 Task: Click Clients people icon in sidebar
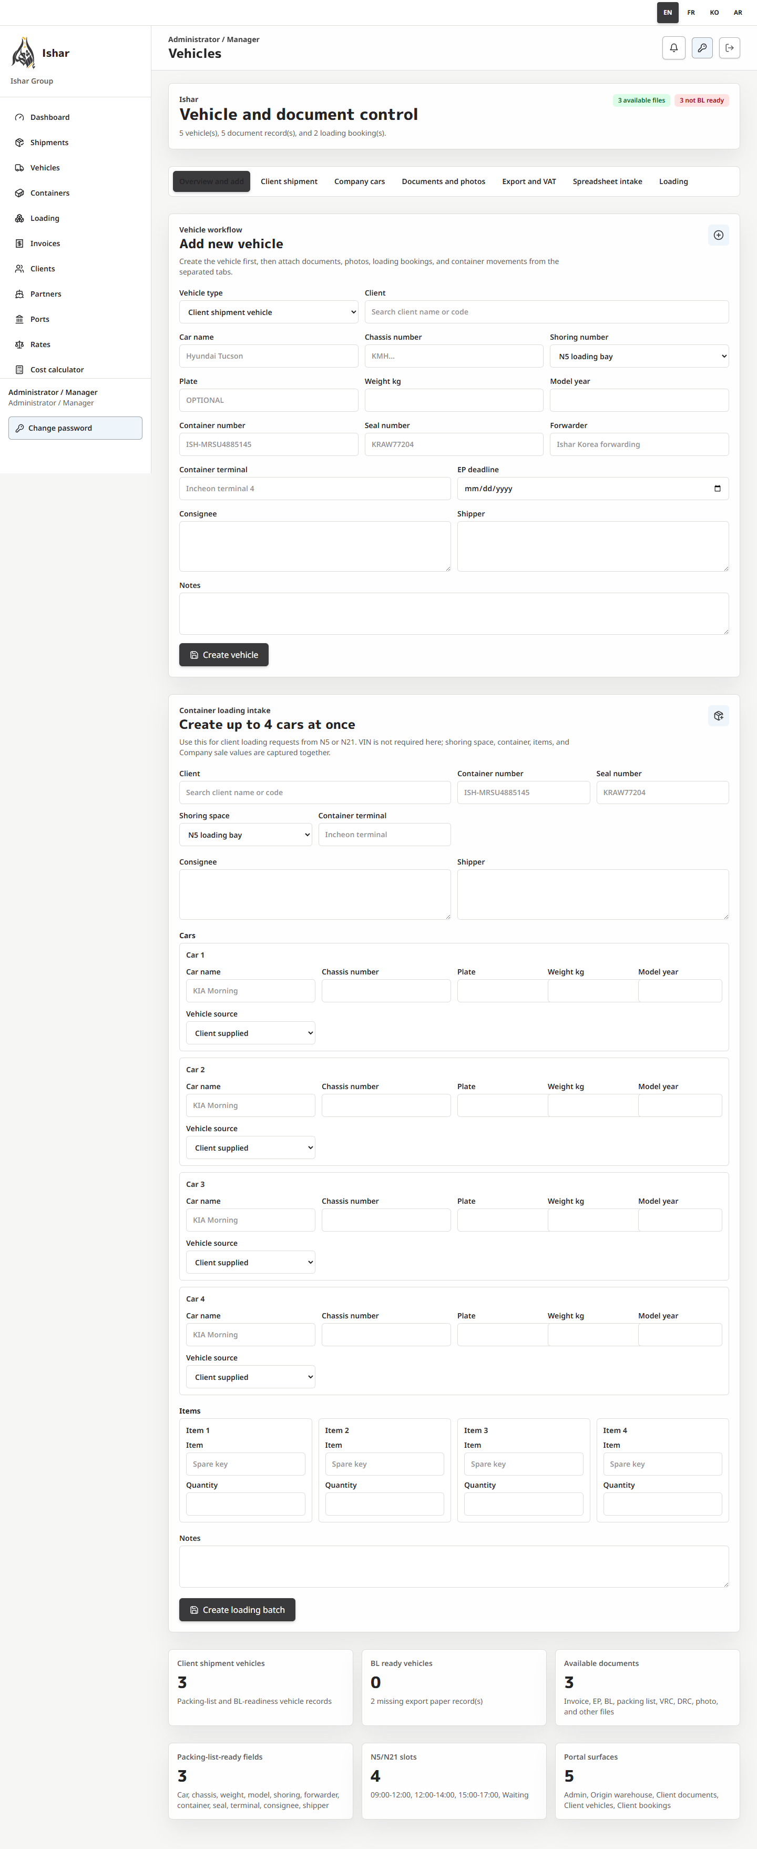tap(19, 268)
